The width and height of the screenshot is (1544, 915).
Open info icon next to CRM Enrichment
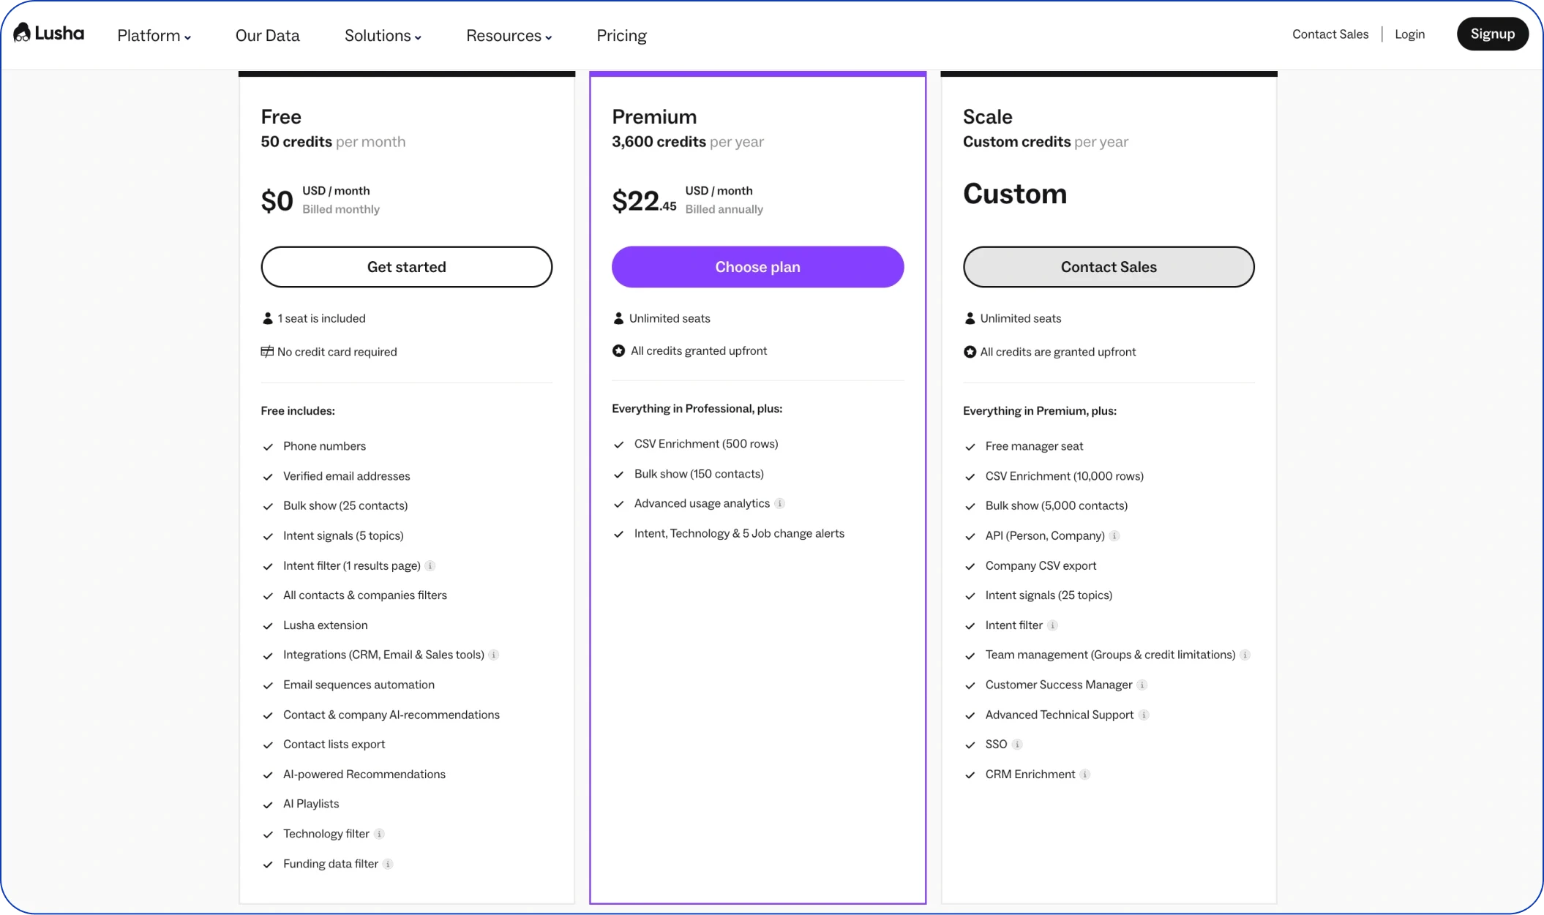point(1085,775)
